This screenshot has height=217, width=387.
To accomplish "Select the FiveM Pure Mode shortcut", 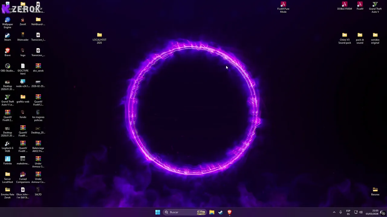I will 283,7.
